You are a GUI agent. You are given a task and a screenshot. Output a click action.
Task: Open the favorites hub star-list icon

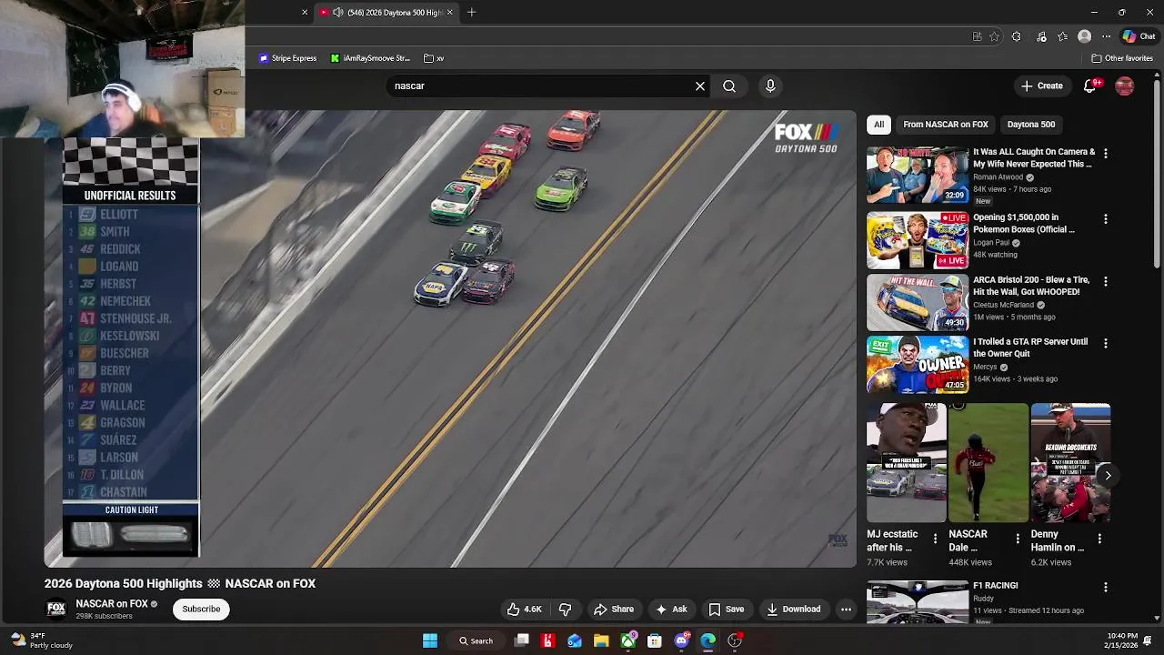tap(1062, 36)
